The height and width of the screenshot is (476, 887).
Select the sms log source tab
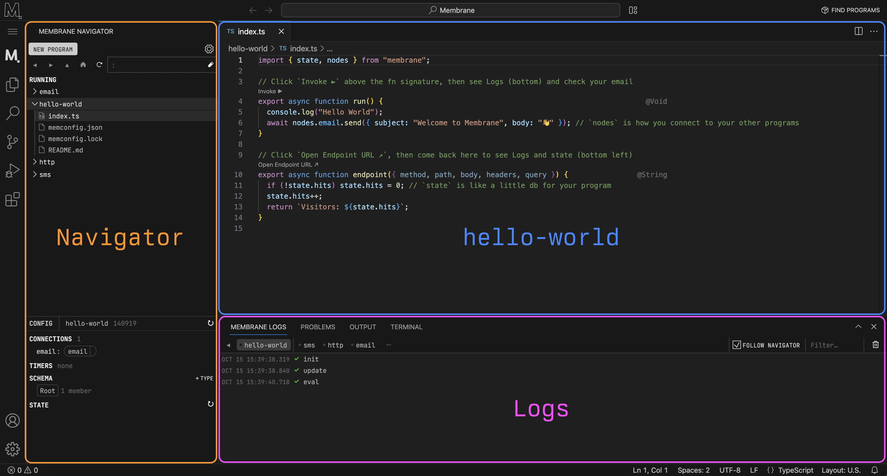pos(307,345)
